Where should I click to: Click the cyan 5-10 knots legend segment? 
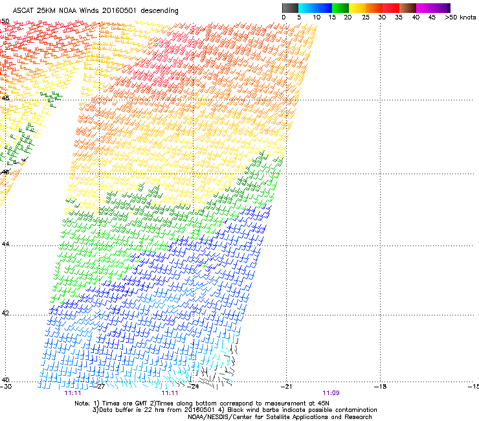click(x=307, y=8)
